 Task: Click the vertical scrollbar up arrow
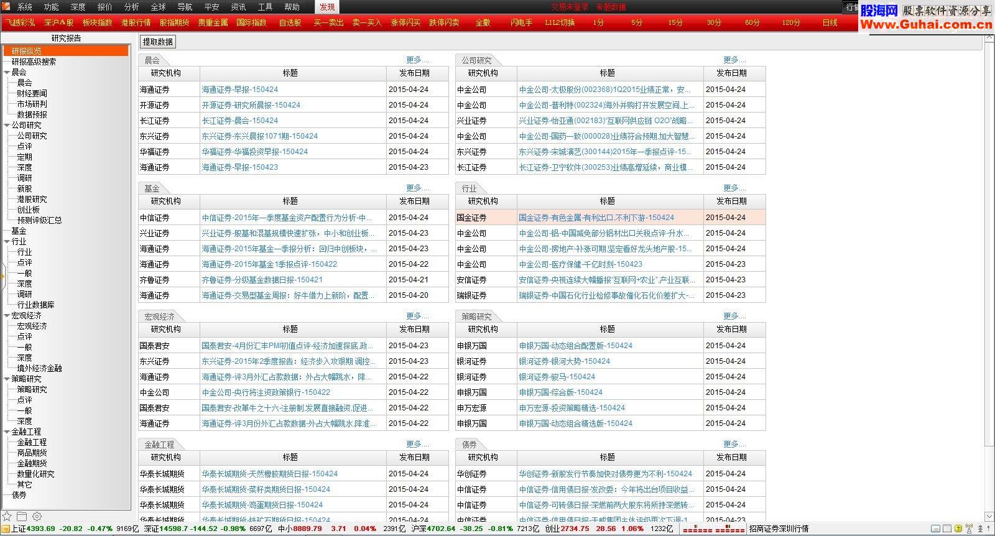[989, 38]
